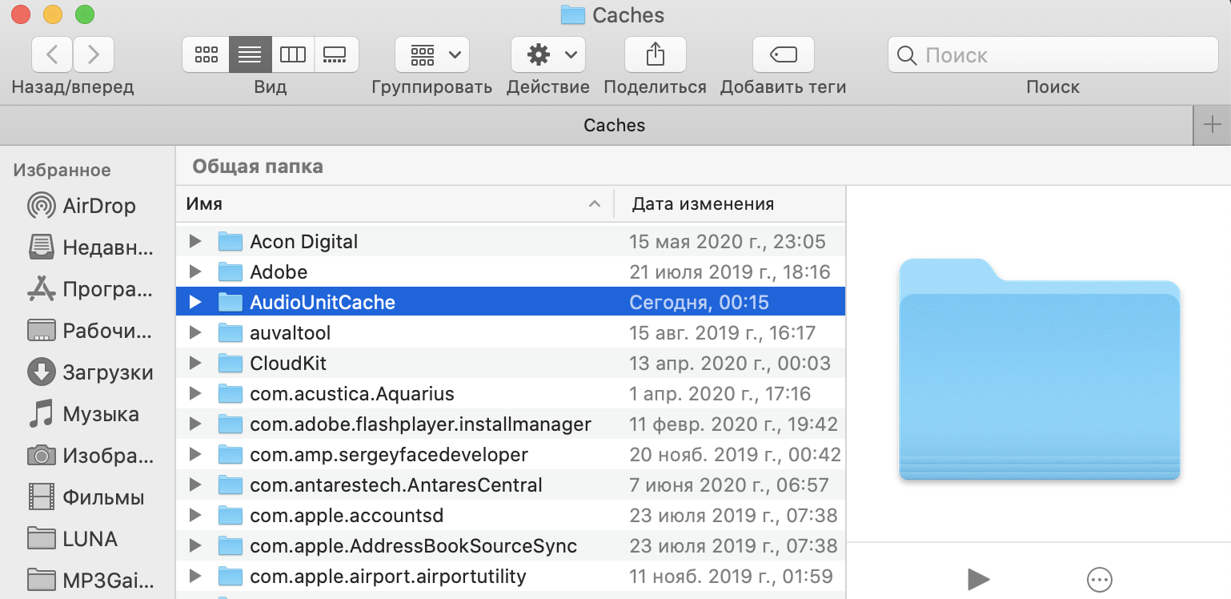Open the Группировать dropdown
This screenshot has height=599, width=1231.
pyautogui.click(x=432, y=54)
